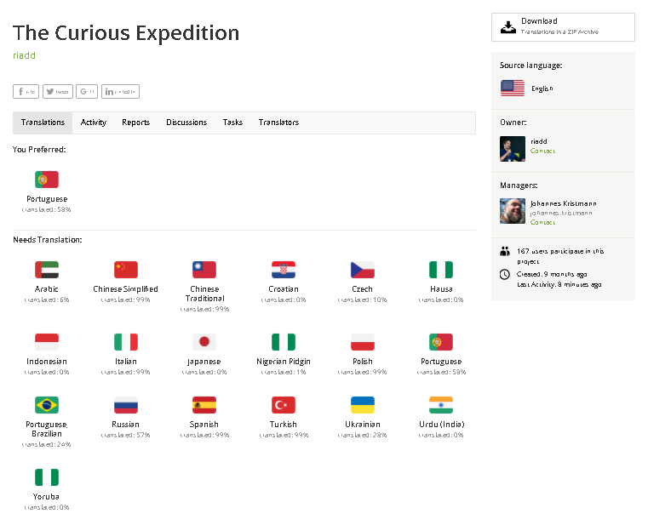The width and height of the screenshot is (648, 525).
Task: Click the Urdu (India) language name
Action: 441,425
